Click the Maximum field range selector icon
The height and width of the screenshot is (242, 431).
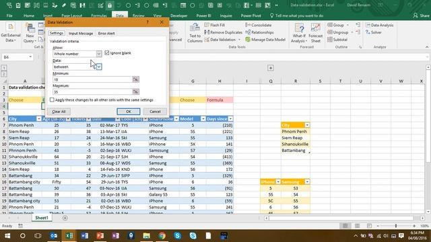(135, 91)
